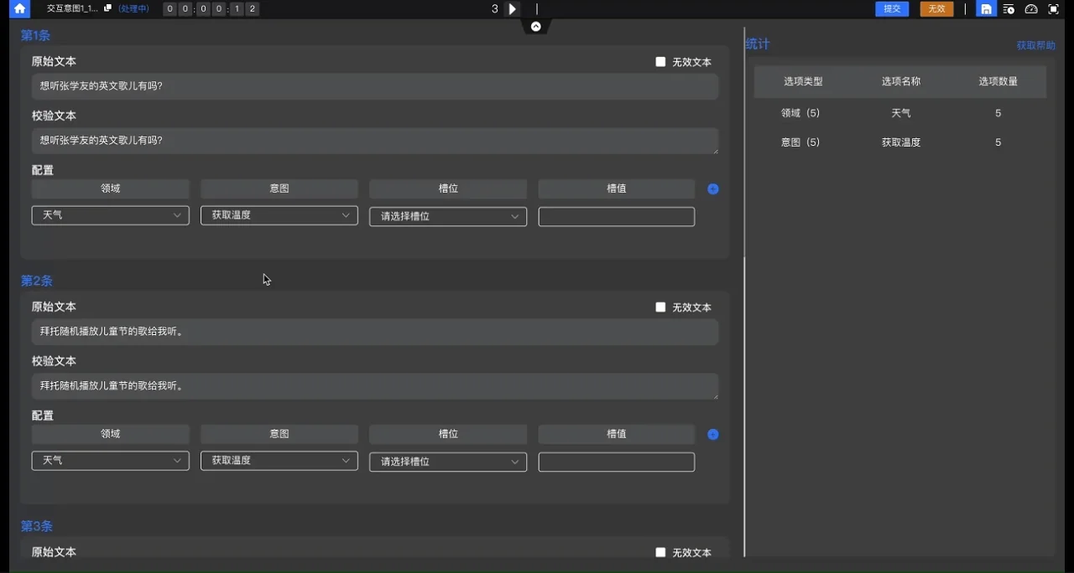Open the list settings icon in top toolbar

coord(1009,9)
